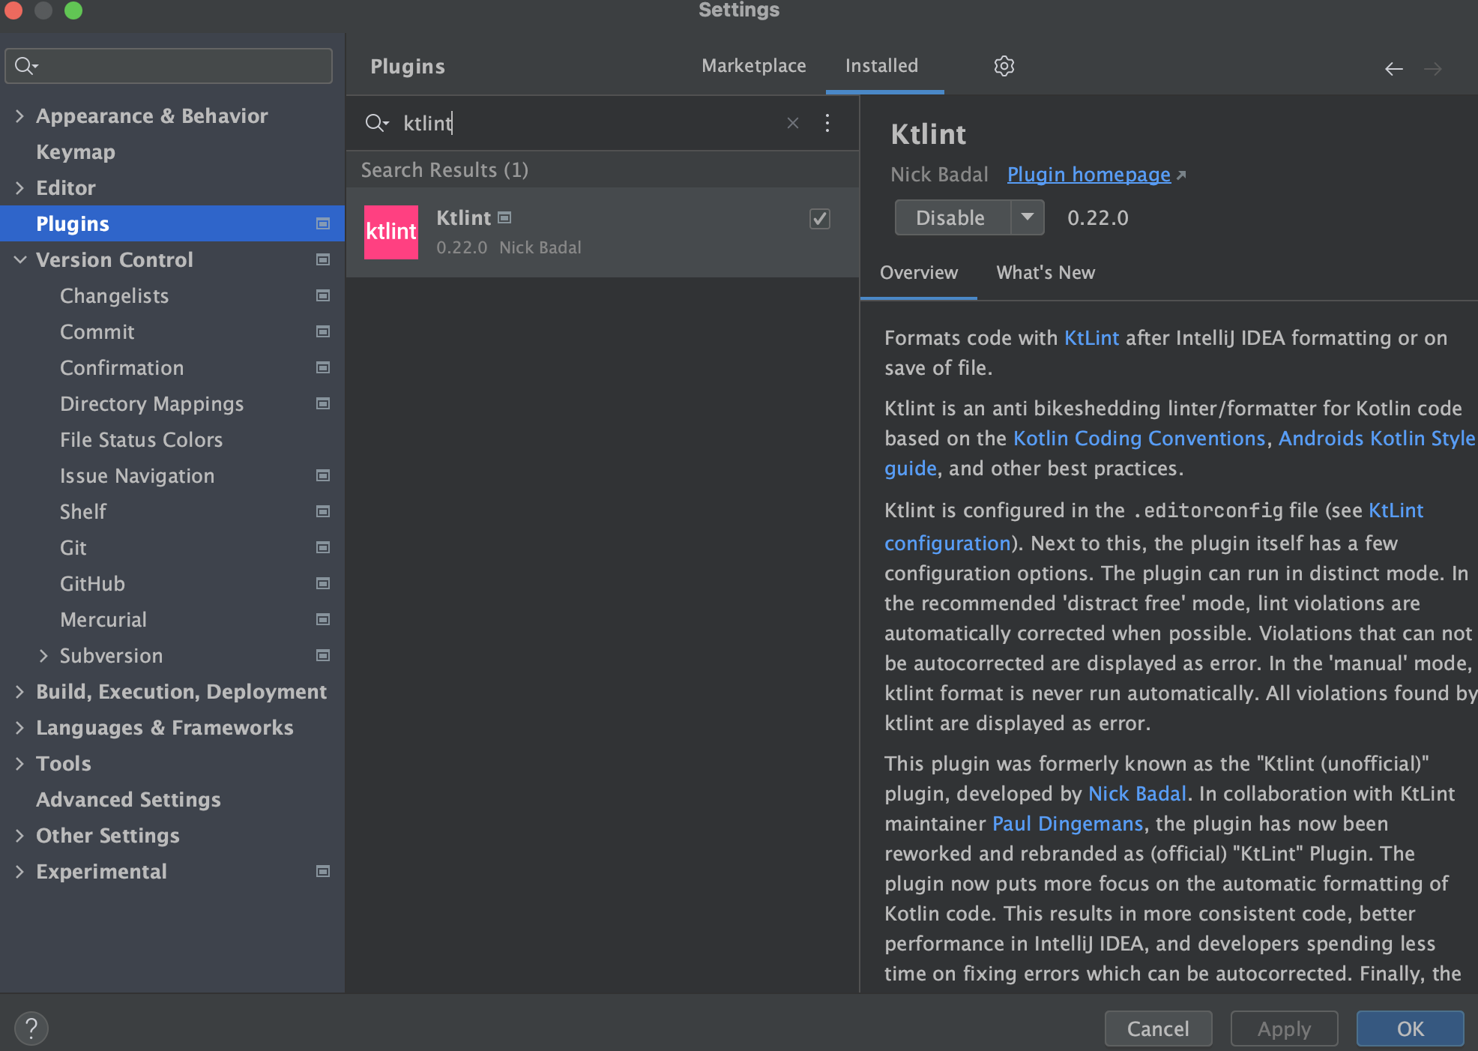The image size is (1478, 1051).
Task: Open Git settings under Version Control
Action: coord(73,548)
